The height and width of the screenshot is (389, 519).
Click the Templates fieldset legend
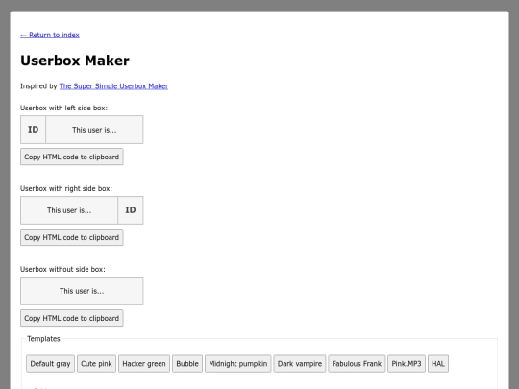click(43, 339)
